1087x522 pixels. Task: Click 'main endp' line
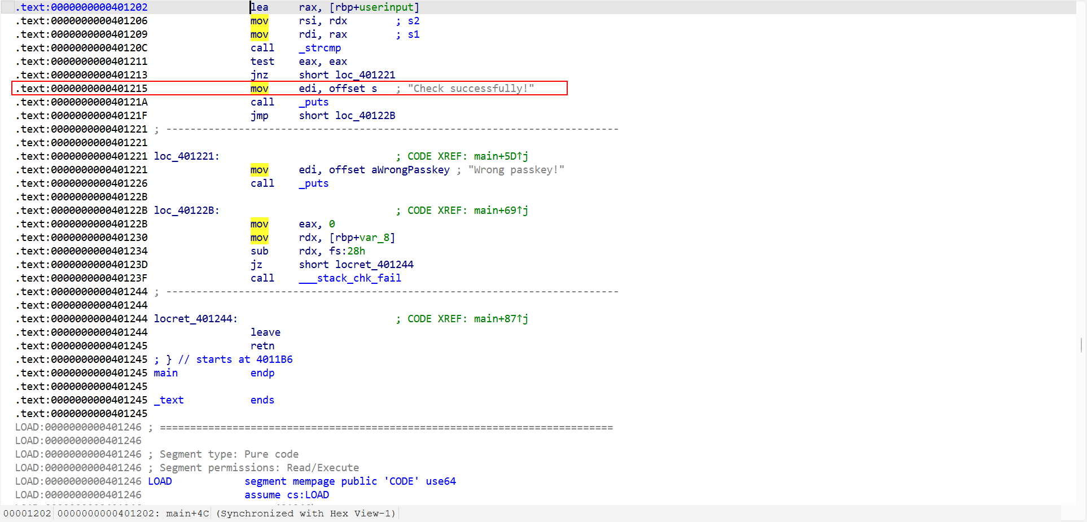pos(214,373)
